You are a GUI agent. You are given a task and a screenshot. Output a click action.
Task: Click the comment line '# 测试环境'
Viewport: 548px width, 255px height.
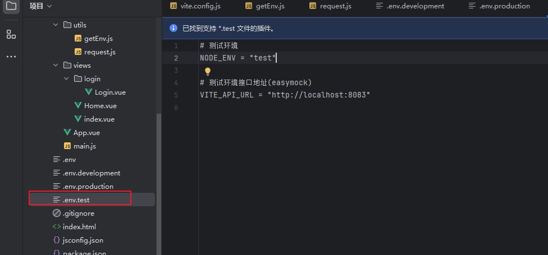219,46
